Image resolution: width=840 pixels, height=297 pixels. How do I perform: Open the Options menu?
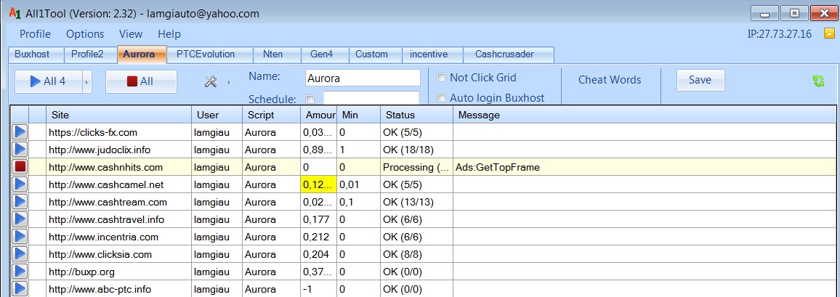point(85,34)
